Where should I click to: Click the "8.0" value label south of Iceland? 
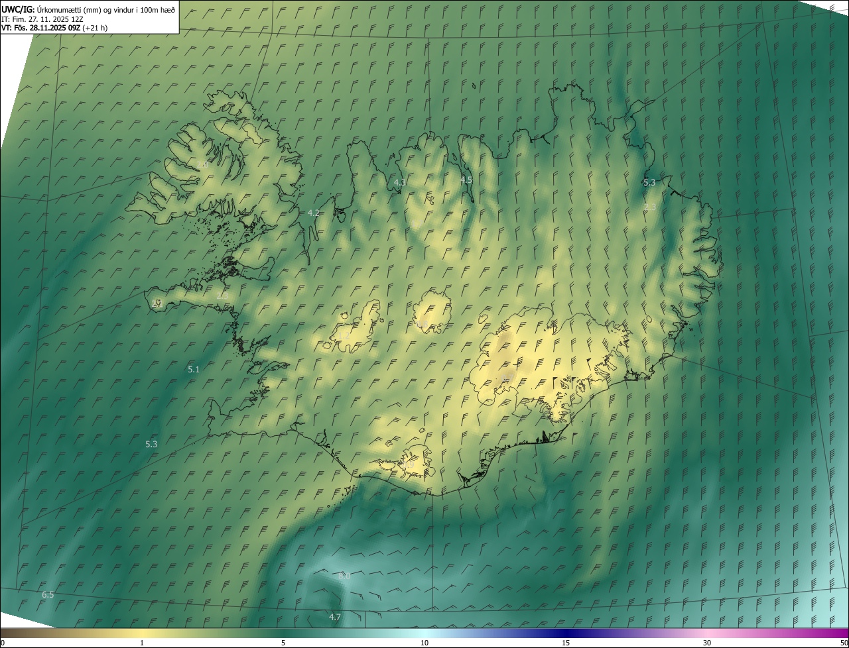click(344, 576)
